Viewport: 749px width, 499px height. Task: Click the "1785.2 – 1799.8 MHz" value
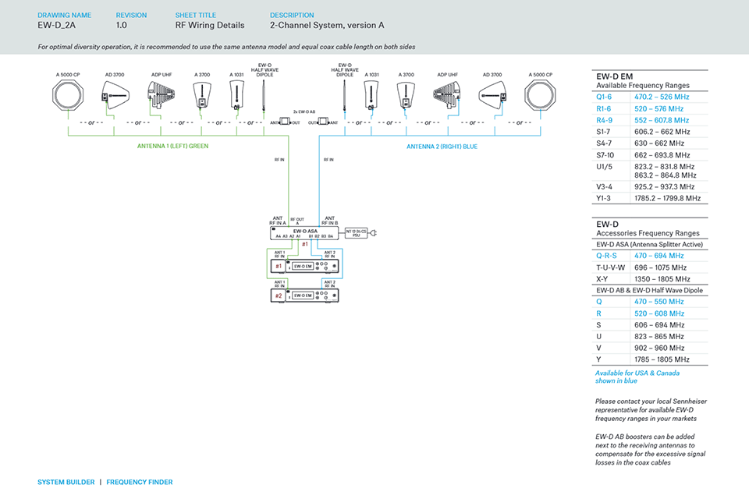click(x=667, y=198)
